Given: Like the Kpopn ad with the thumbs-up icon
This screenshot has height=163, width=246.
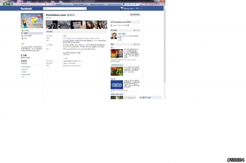Looking at the screenshot, I should 113,91.
